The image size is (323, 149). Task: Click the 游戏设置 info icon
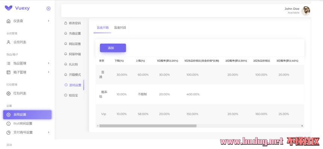click(x=66, y=85)
